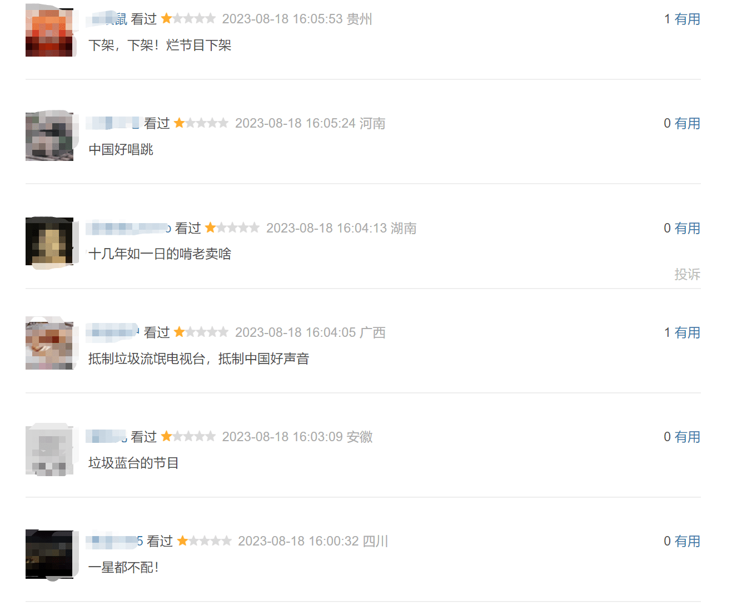
Task: Mark the 下架 review as 有用
Action: point(687,19)
